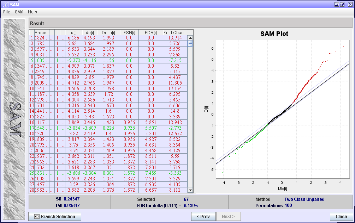Select d[i] value 6.186 in row 1
355x223 pixels.
[73, 38]
